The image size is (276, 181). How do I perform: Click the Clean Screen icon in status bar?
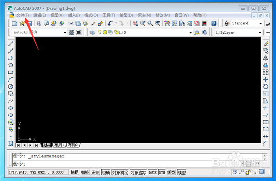pos(262,172)
